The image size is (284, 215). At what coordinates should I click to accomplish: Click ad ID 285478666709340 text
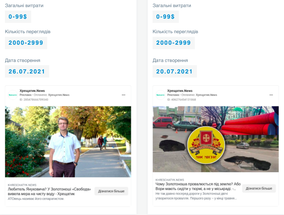tap(34, 100)
